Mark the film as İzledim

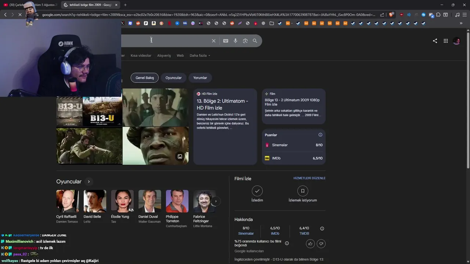coord(257,194)
